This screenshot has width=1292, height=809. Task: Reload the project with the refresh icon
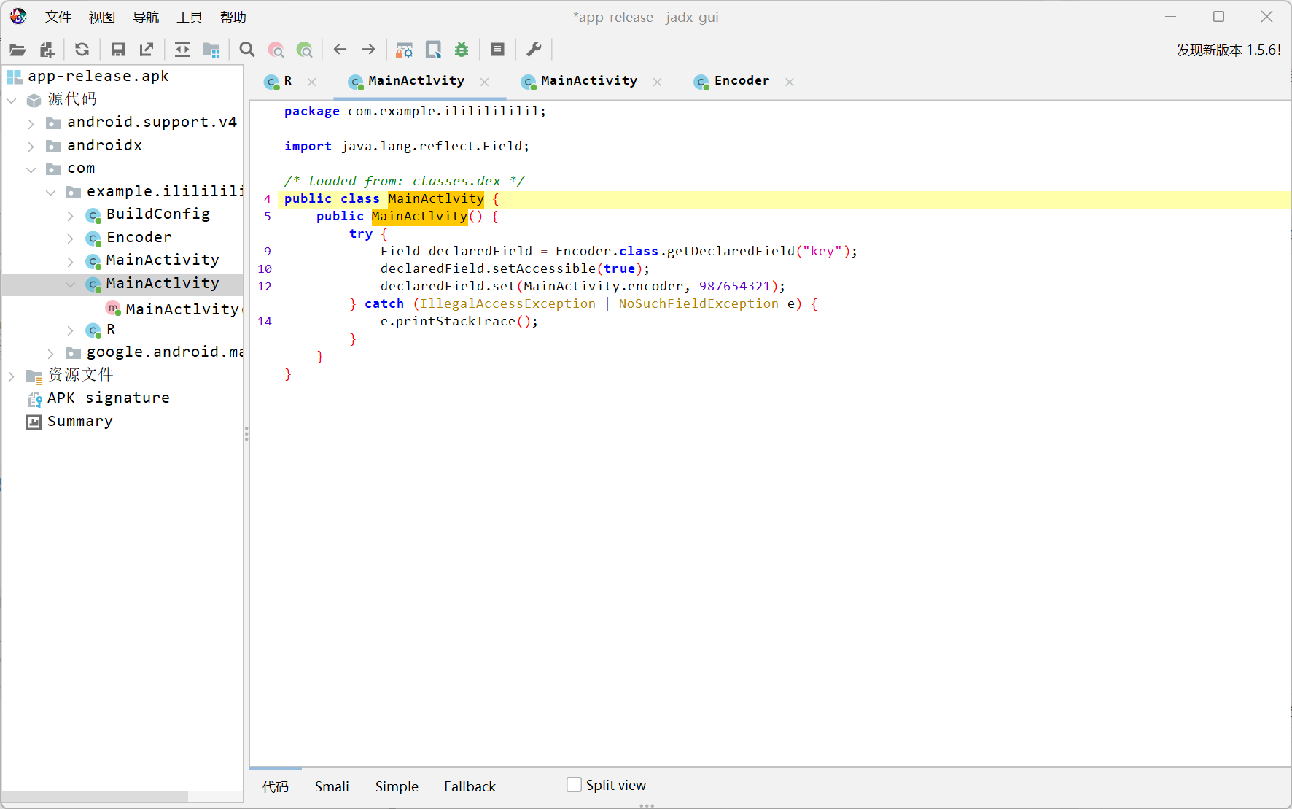tap(82, 50)
